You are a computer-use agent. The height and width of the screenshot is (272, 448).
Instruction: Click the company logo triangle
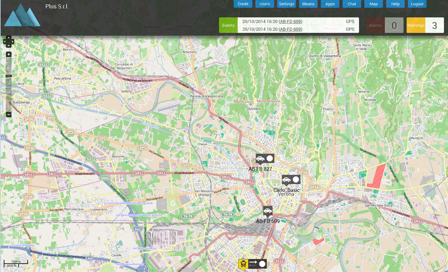tap(22, 15)
